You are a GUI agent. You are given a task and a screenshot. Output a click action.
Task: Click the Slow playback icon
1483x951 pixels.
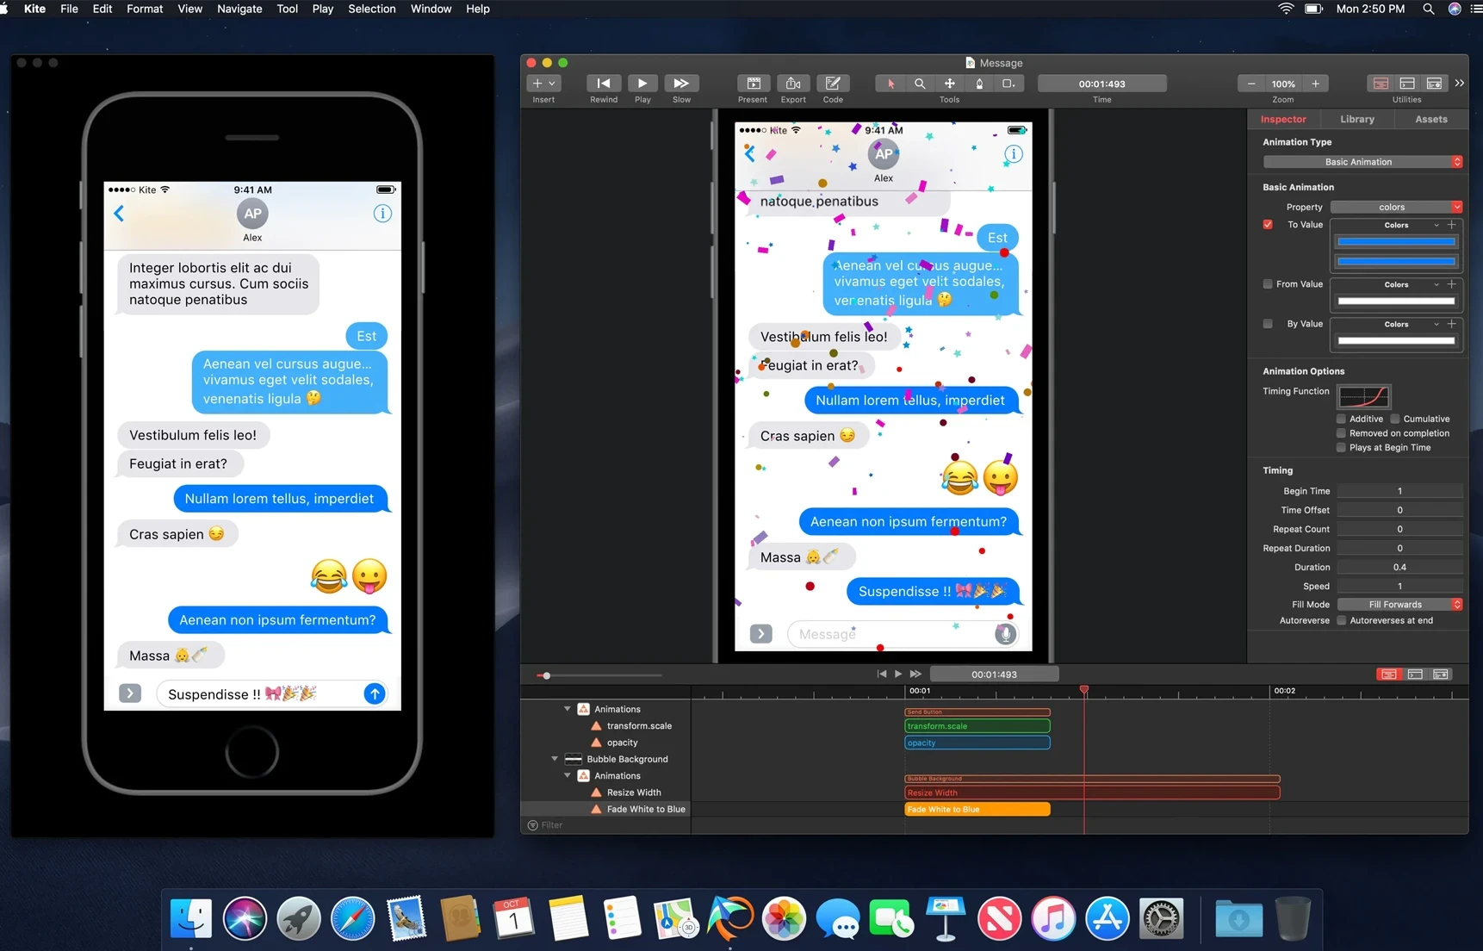click(680, 84)
